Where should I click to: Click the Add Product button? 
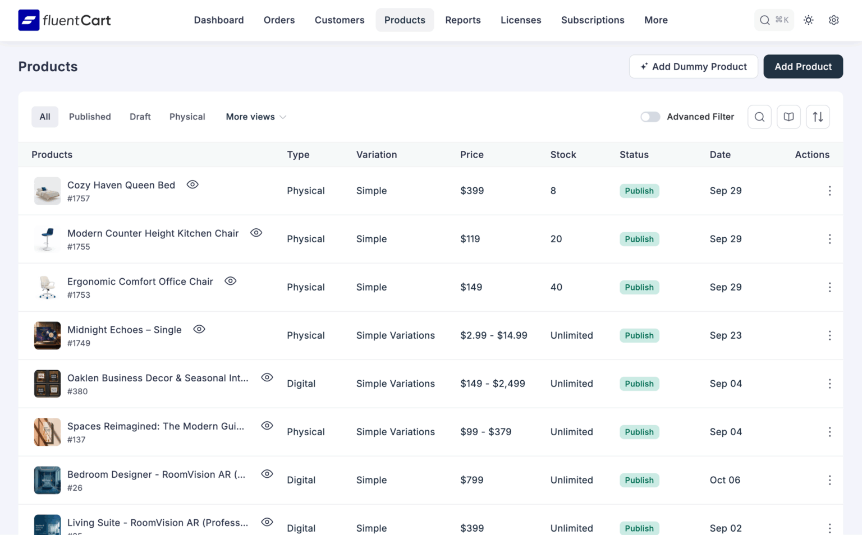(x=803, y=66)
